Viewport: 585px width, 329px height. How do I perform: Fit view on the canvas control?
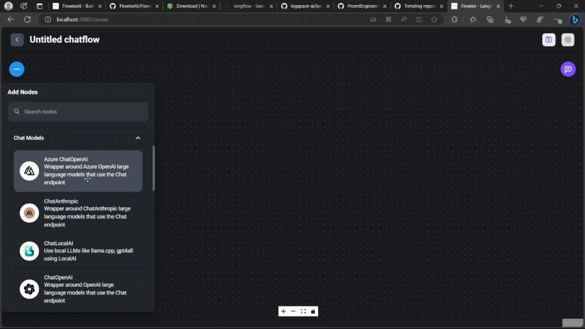pyautogui.click(x=303, y=311)
